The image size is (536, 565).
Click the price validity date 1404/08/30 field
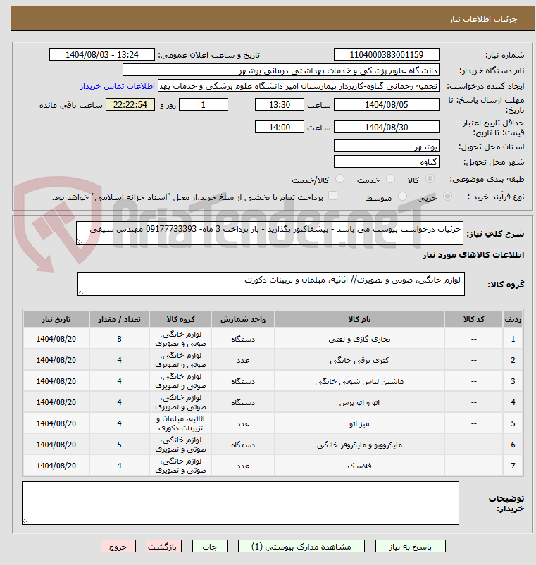pos(387,128)
